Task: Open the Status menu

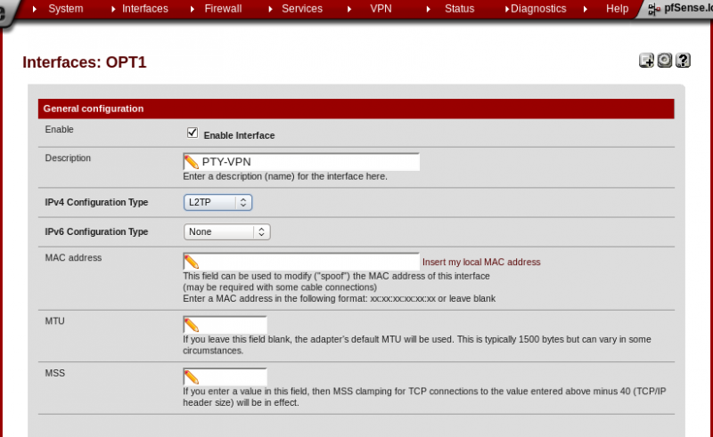Action: coord(459,9)
